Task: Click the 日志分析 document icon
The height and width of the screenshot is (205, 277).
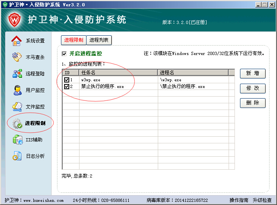Action: coord(17,156)
